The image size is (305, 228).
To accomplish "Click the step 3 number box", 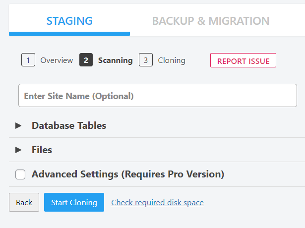I will 146,60.
